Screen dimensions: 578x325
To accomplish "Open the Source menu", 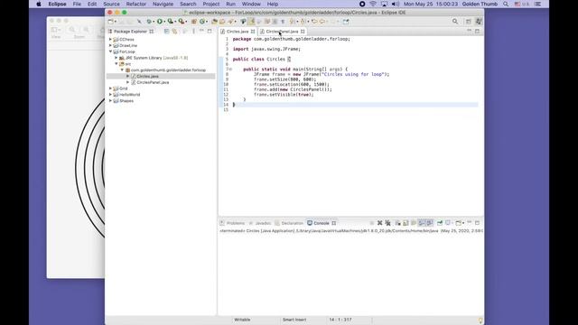I will (x=111, y=4).
